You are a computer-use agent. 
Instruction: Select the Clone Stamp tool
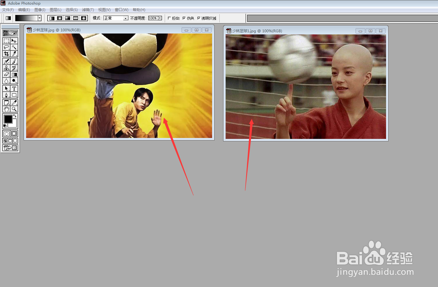(x=6, y=68)
